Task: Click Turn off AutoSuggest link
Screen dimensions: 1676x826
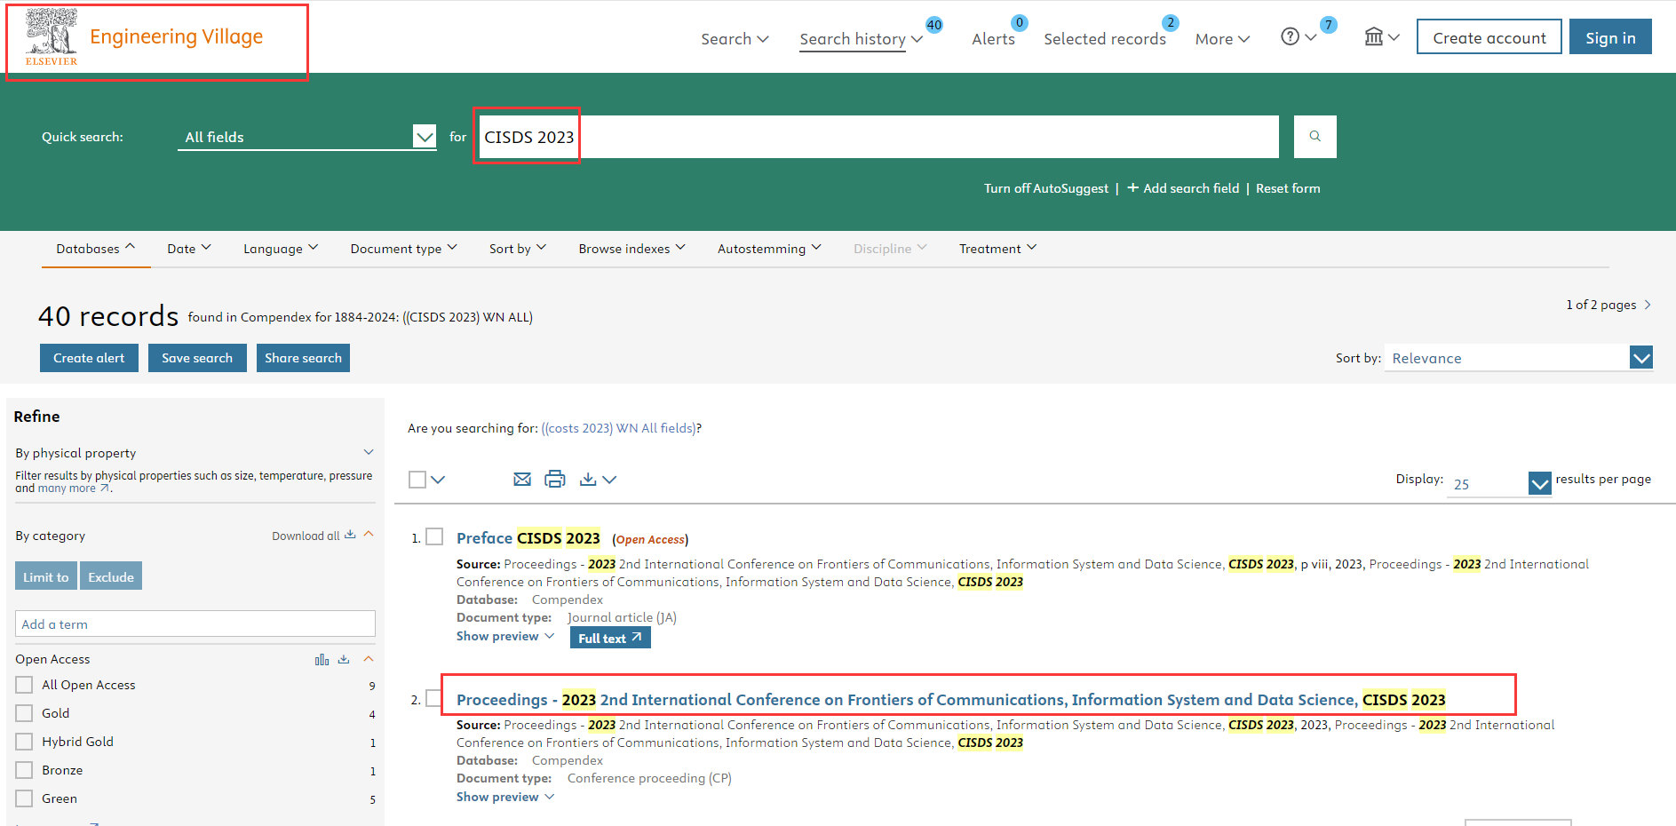Action: tap(1046, 188)
